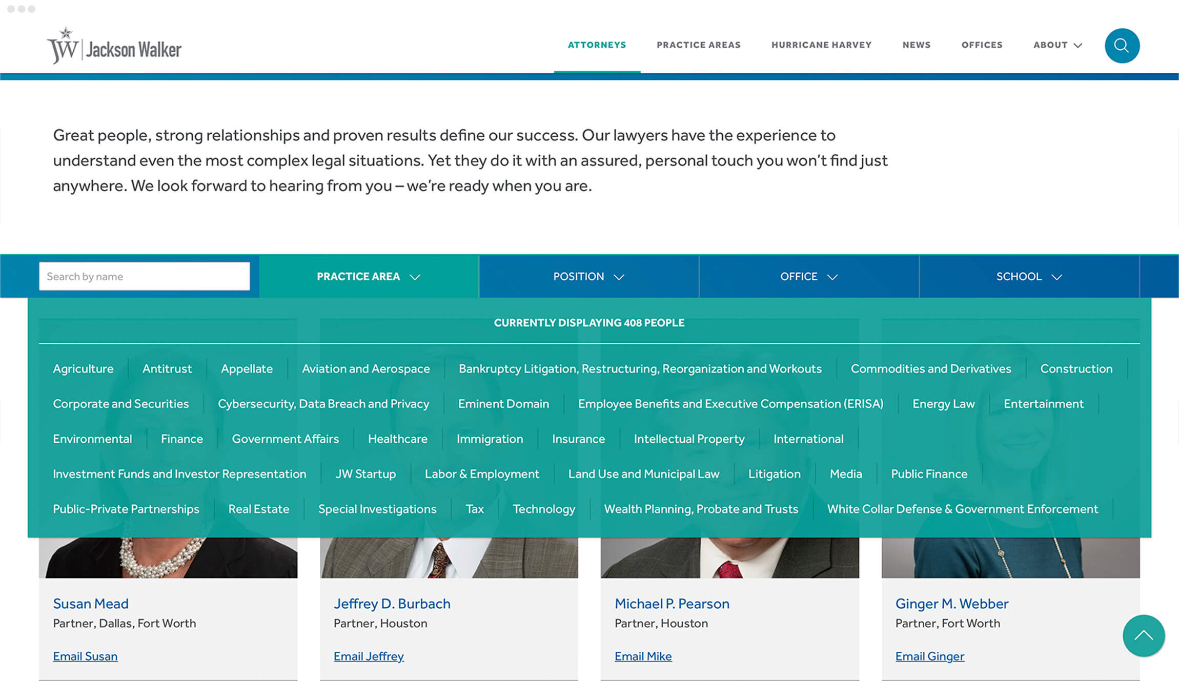
Task: Select Labor & Employment filter
Action: pos(481,474)
